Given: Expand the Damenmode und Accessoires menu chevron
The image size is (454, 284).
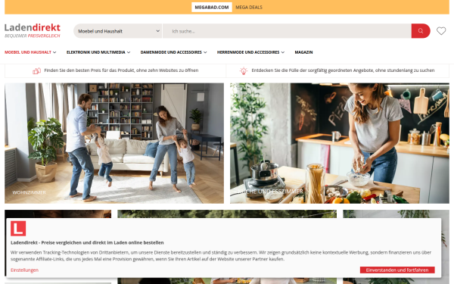Looking at the screenshot, I should (x=205, y=52).
